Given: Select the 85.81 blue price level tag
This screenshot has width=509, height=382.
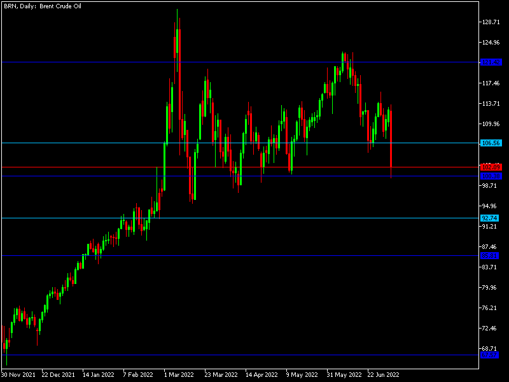Looking at the screenshot, I should click(489, 256).
